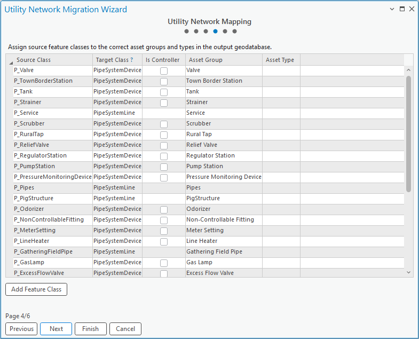Check Is Controller for P_Strainer
The height and width of the screenshot is (339, 419).
[x=164, y=103]
